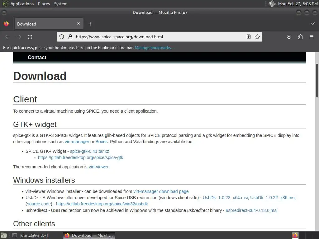Click the Contact navigation item
This screenshot has height=239, width=319.
point(37,57)
